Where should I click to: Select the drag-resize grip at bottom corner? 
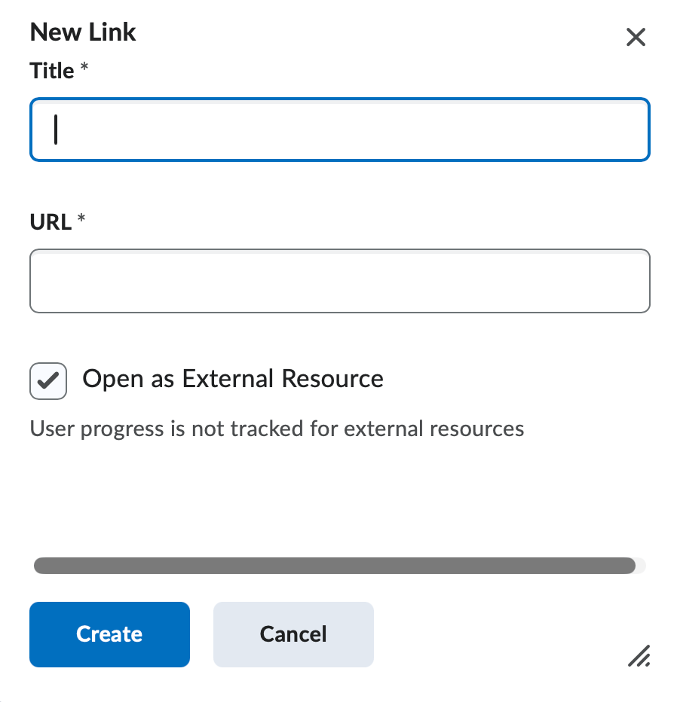(x=639, y=657)
